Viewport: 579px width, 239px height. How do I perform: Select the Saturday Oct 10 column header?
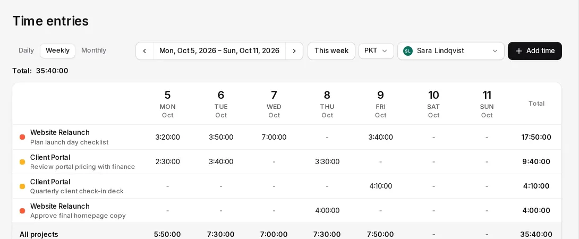(x=433, y=104)
